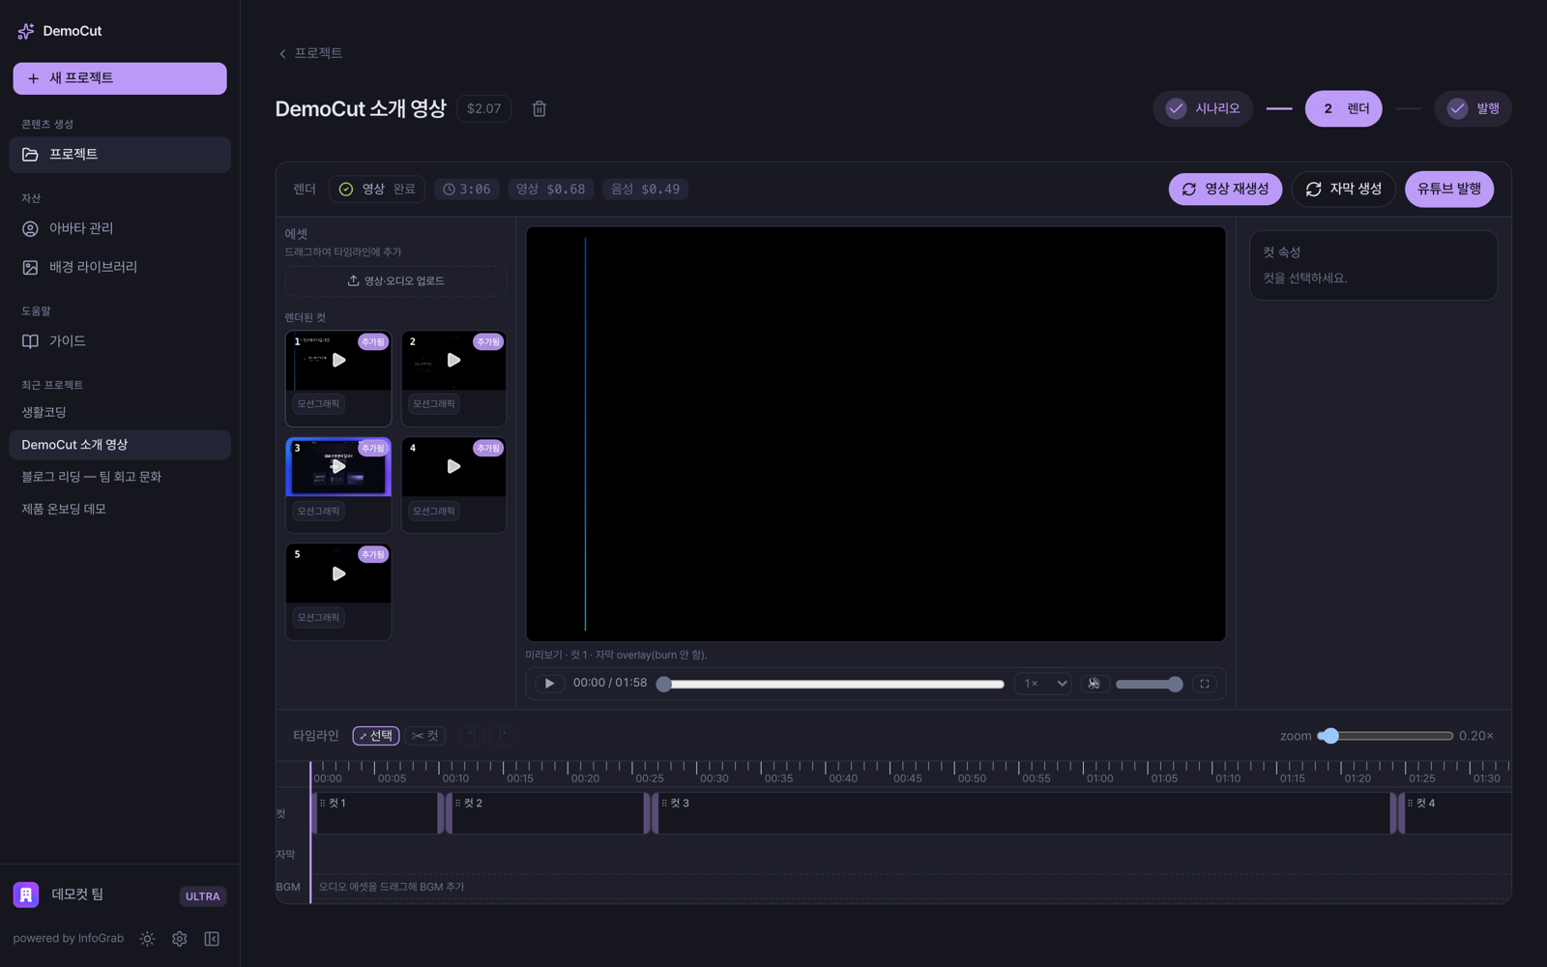Click the 데모컷 팀 building avatar icon
1547x967 pixels.
[26, 895]
